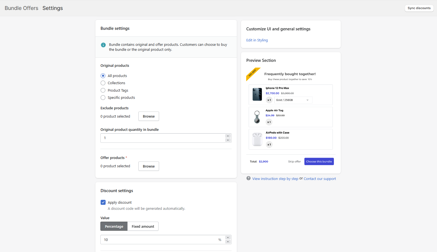The height and width of the screenshot is (252, 437).
Task: Browse to select offer products
Action: (149, 166)
